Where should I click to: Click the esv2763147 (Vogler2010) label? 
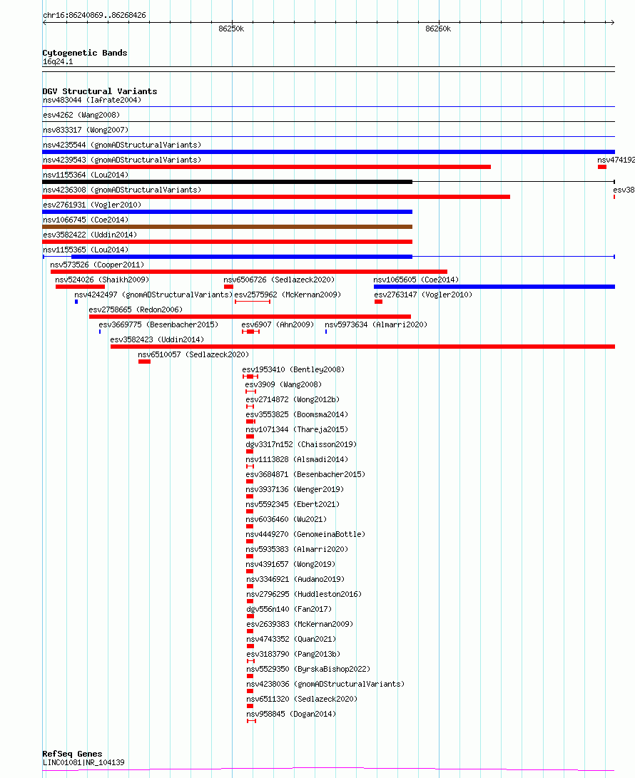click(424, 295)
